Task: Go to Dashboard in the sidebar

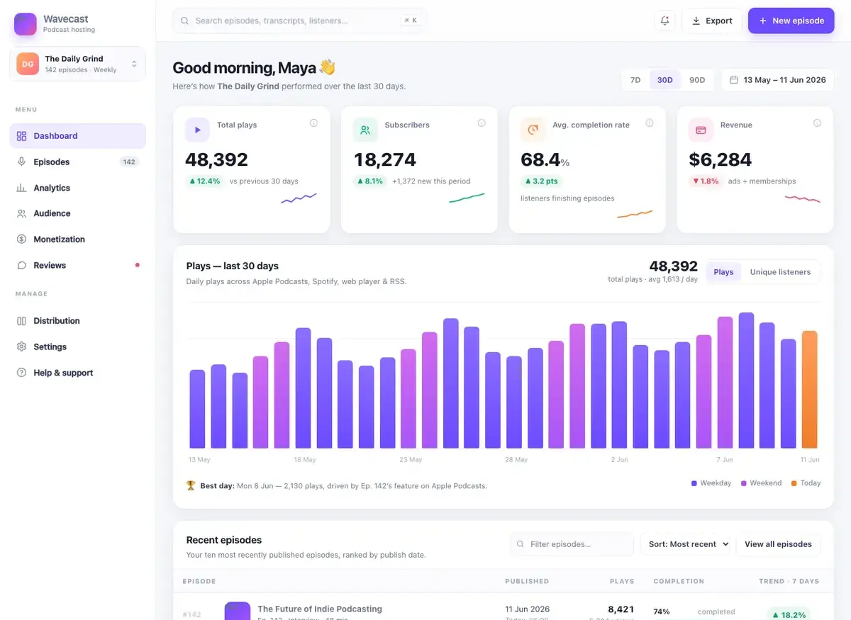Action: pos(77,136)
